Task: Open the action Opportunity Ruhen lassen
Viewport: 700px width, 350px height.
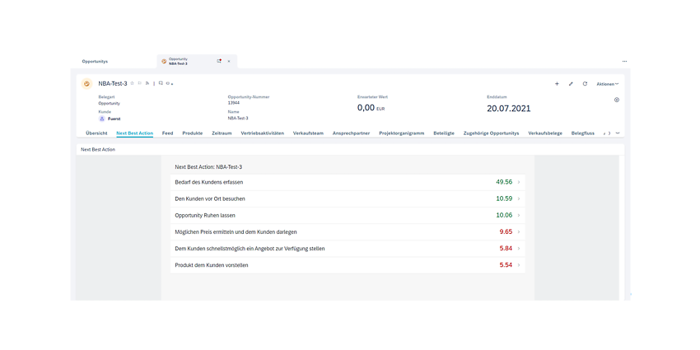Action: pos(348,215)
